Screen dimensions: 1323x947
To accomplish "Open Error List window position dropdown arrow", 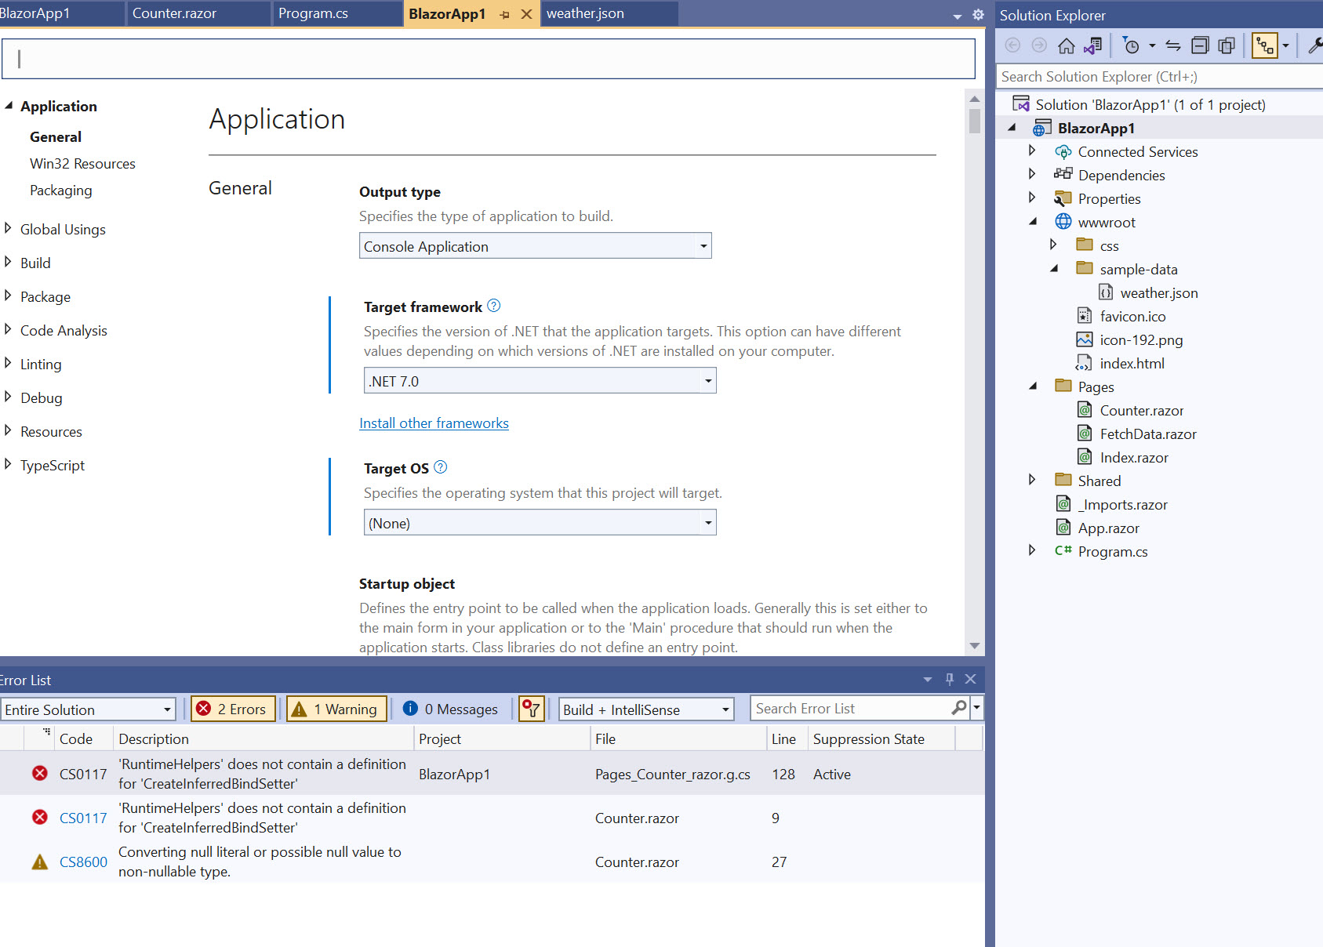I will click(x=928, y=680).
